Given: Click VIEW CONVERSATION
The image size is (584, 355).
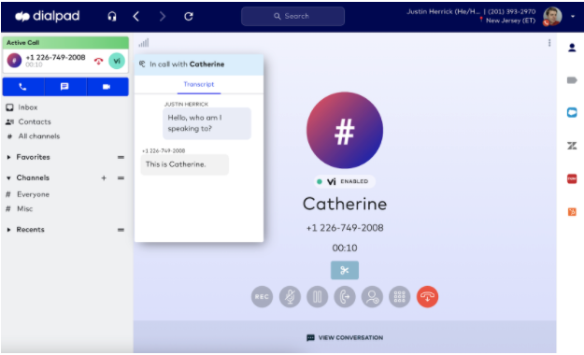Looking at the screenshot, I should [x=345, y=338].
